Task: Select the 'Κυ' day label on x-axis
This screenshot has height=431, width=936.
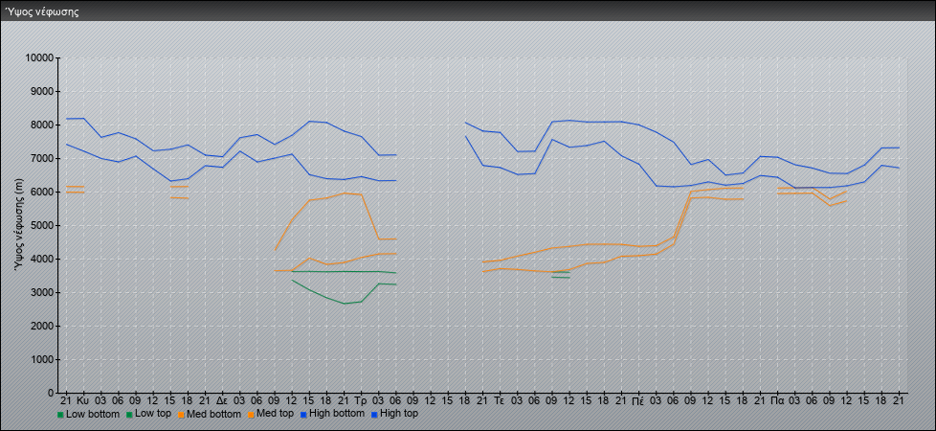Action: pyautogui.click(x=83, y=399)
